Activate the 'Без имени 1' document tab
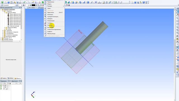This screenshot has height=101, width=179. click(32, 8)
